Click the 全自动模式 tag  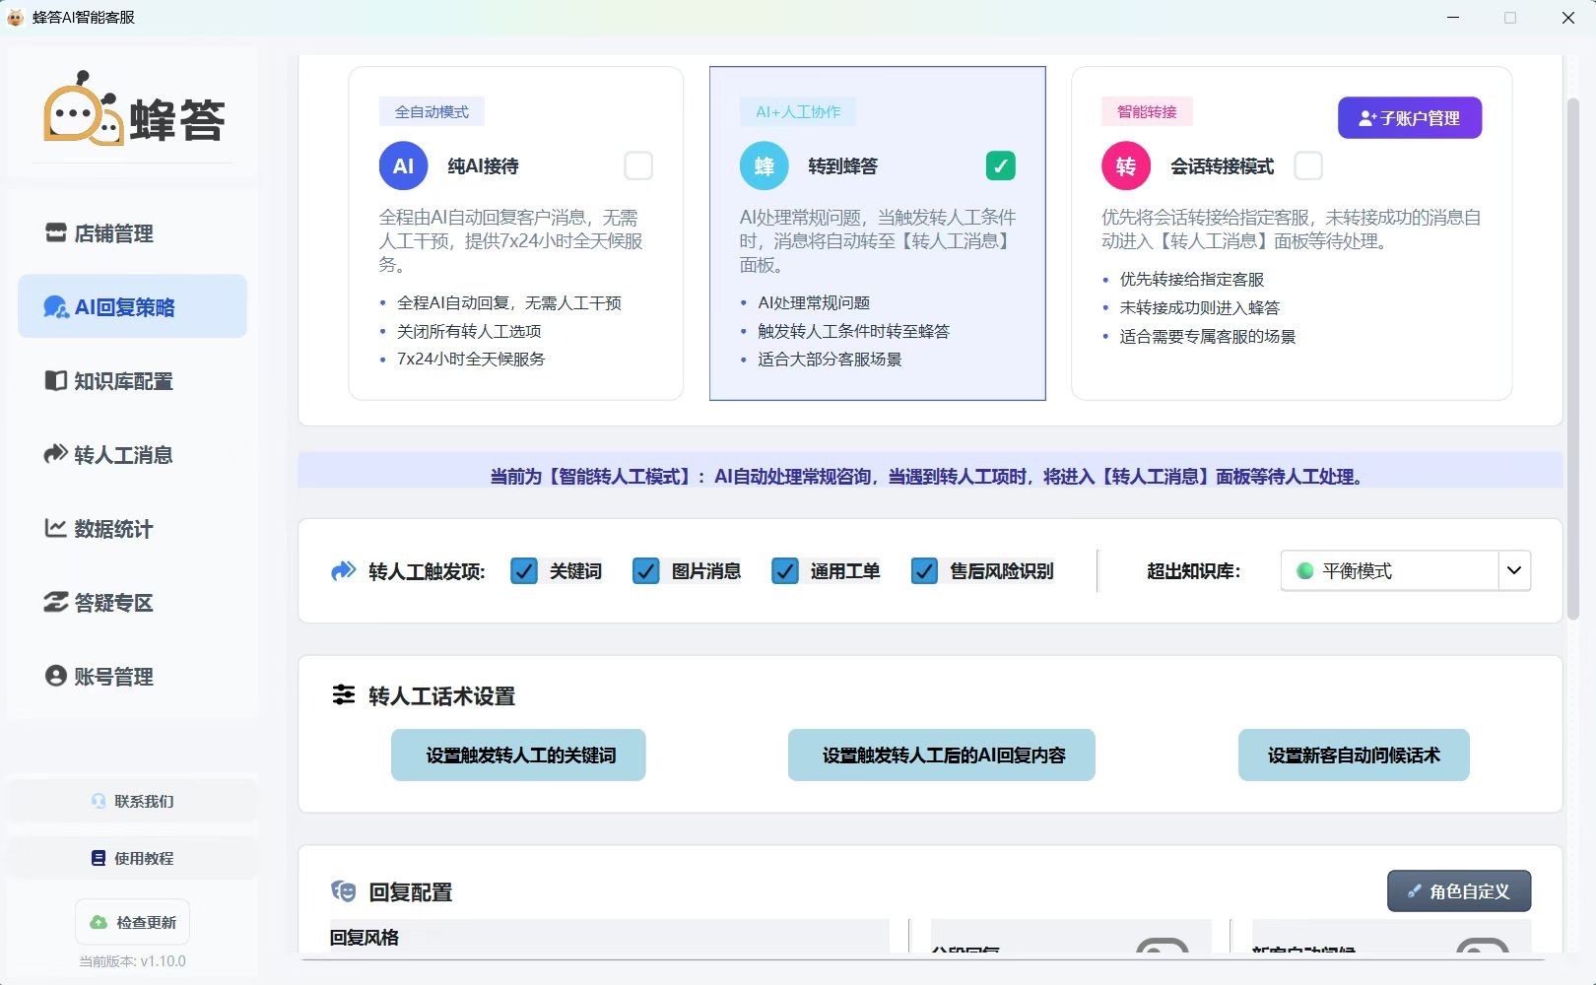[432, 112]
